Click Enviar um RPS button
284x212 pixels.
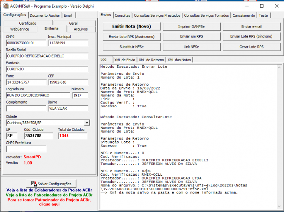pos(192,37)
